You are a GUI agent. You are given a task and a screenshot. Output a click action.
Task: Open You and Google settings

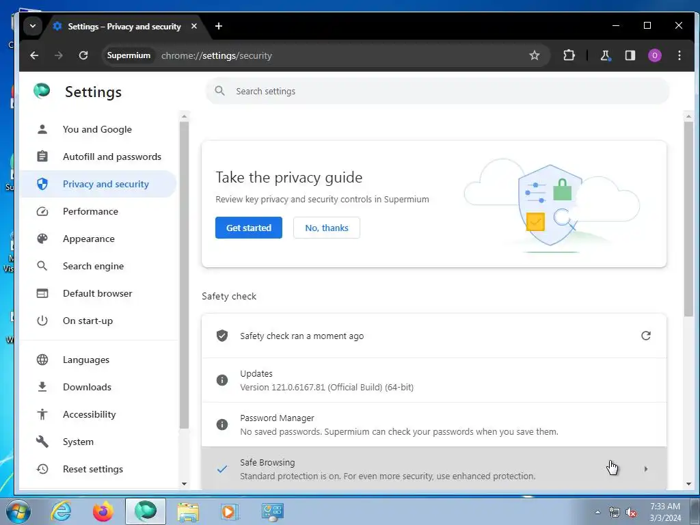(x=97, y=129)
